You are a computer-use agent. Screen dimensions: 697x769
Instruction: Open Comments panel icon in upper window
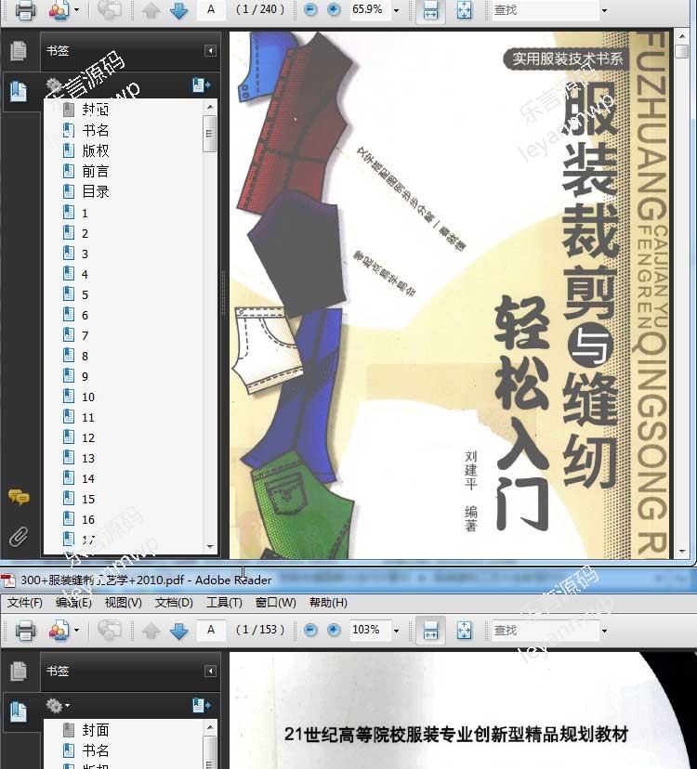[x=19, y=497]
